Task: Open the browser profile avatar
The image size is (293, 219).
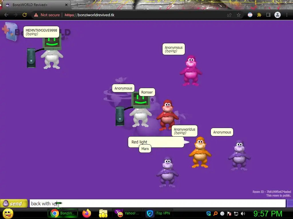Action: (278, 15)
